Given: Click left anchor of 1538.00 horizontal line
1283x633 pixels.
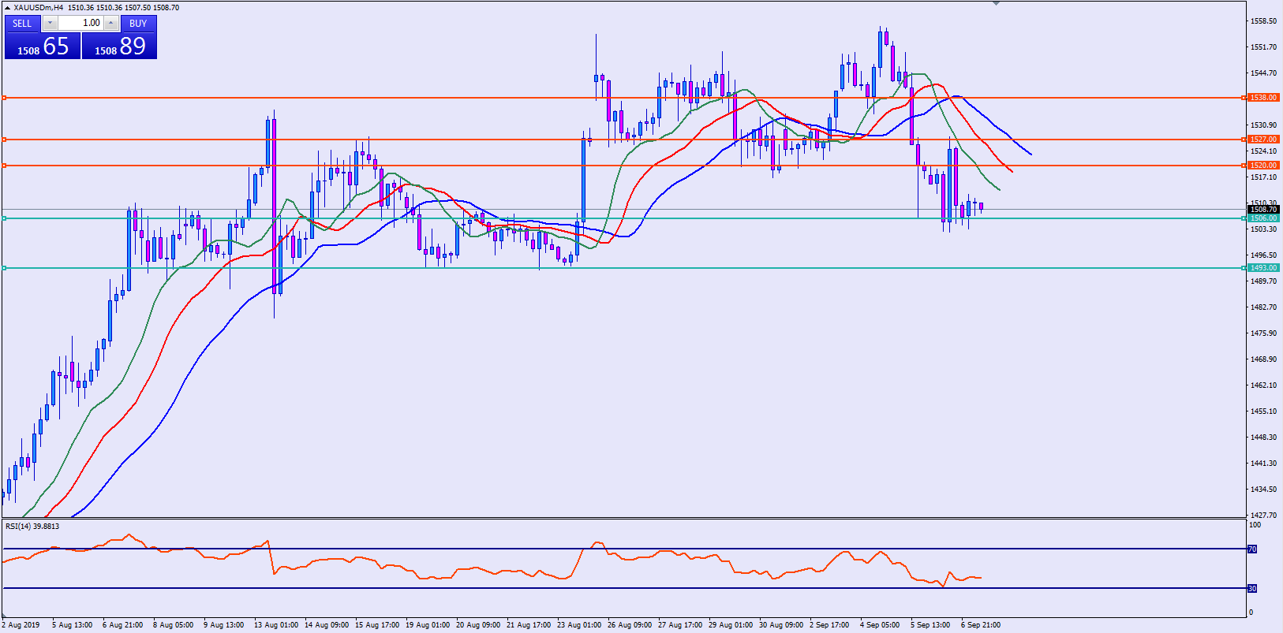Looking at the screenshot, I should pyautogui.click(x=4, y=98).
